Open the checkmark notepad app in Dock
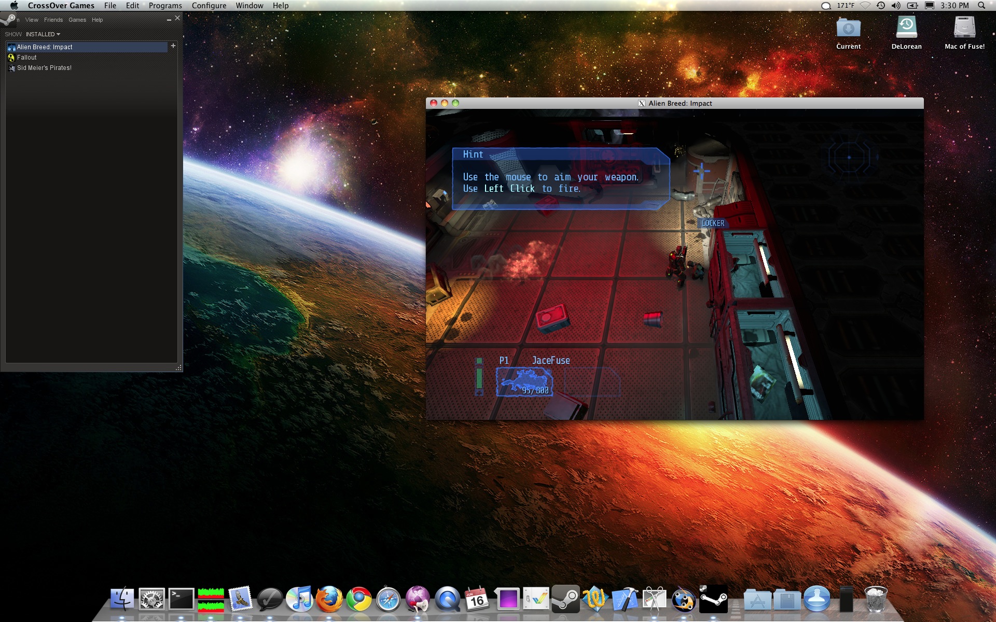The width and height of the screenshot is (996, 622). click(536, 600)
